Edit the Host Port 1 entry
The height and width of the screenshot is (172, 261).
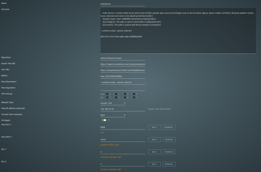coord(154,127)
